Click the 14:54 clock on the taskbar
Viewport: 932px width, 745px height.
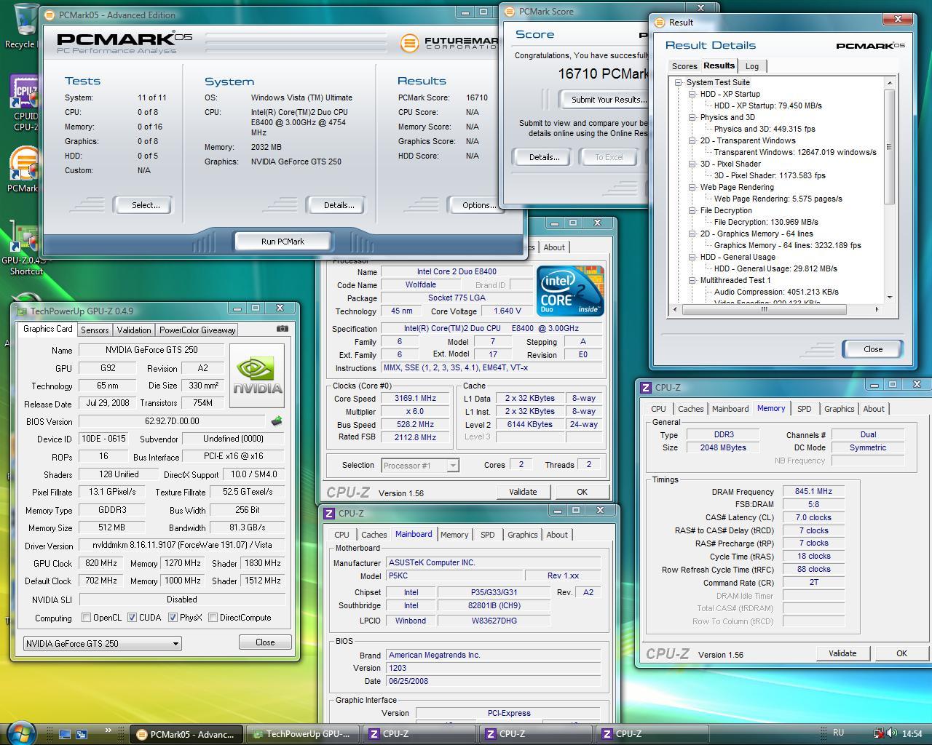point(912,733)
